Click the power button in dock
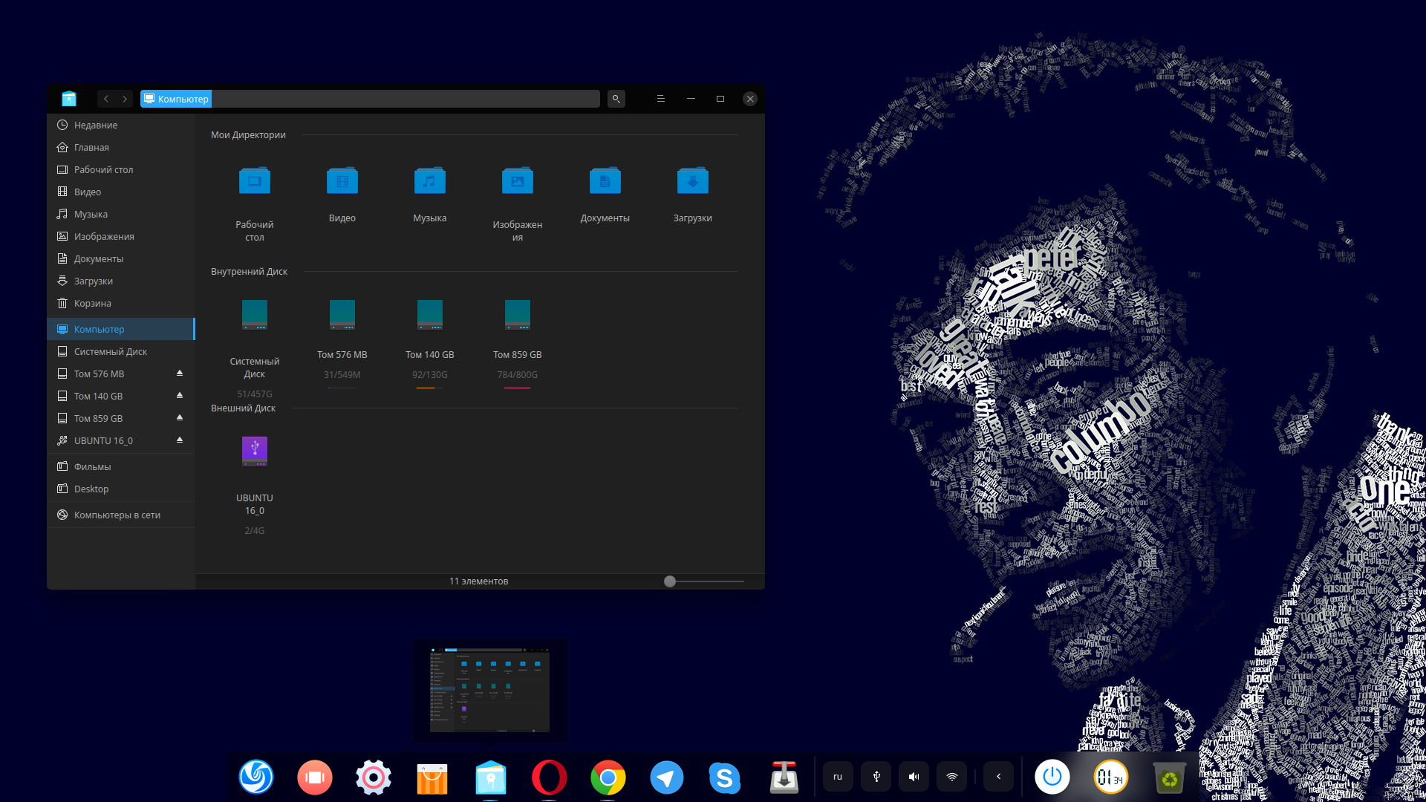 tap(1052, 777)
